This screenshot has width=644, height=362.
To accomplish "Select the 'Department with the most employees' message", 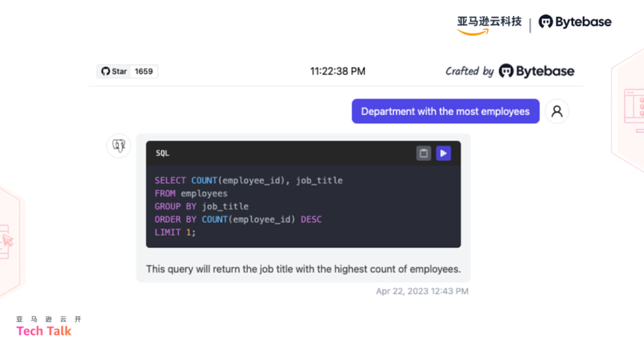I will click(445, 111).
